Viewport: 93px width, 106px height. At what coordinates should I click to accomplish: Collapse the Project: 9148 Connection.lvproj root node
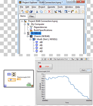coord(22,21)
